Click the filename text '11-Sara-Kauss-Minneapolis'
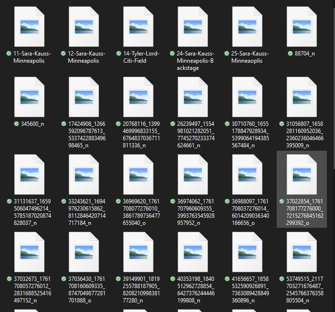 [32, 57]
